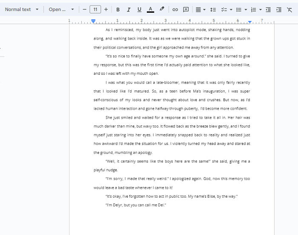Click the increase indent icon

tap(279, 9)
